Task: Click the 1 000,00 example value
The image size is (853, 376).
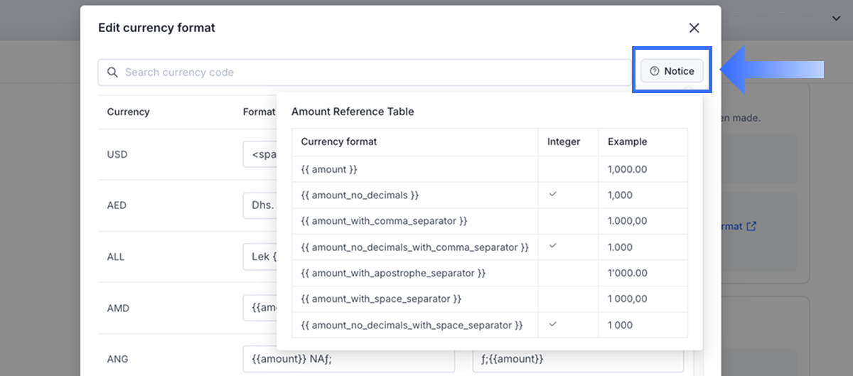Action: tap(628, 299)
